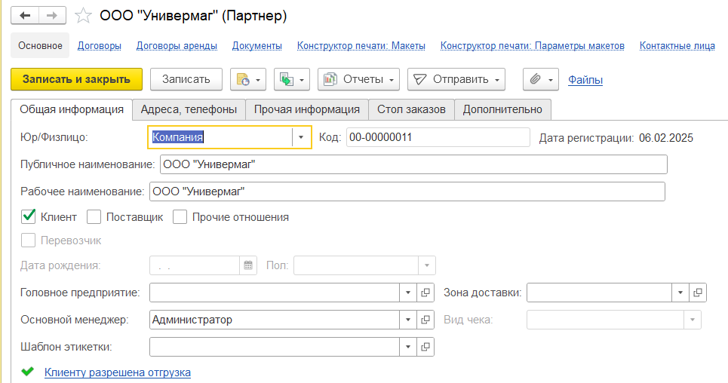Open the Стоп заказов tab

pyautogui.click(x=411, y=109)
